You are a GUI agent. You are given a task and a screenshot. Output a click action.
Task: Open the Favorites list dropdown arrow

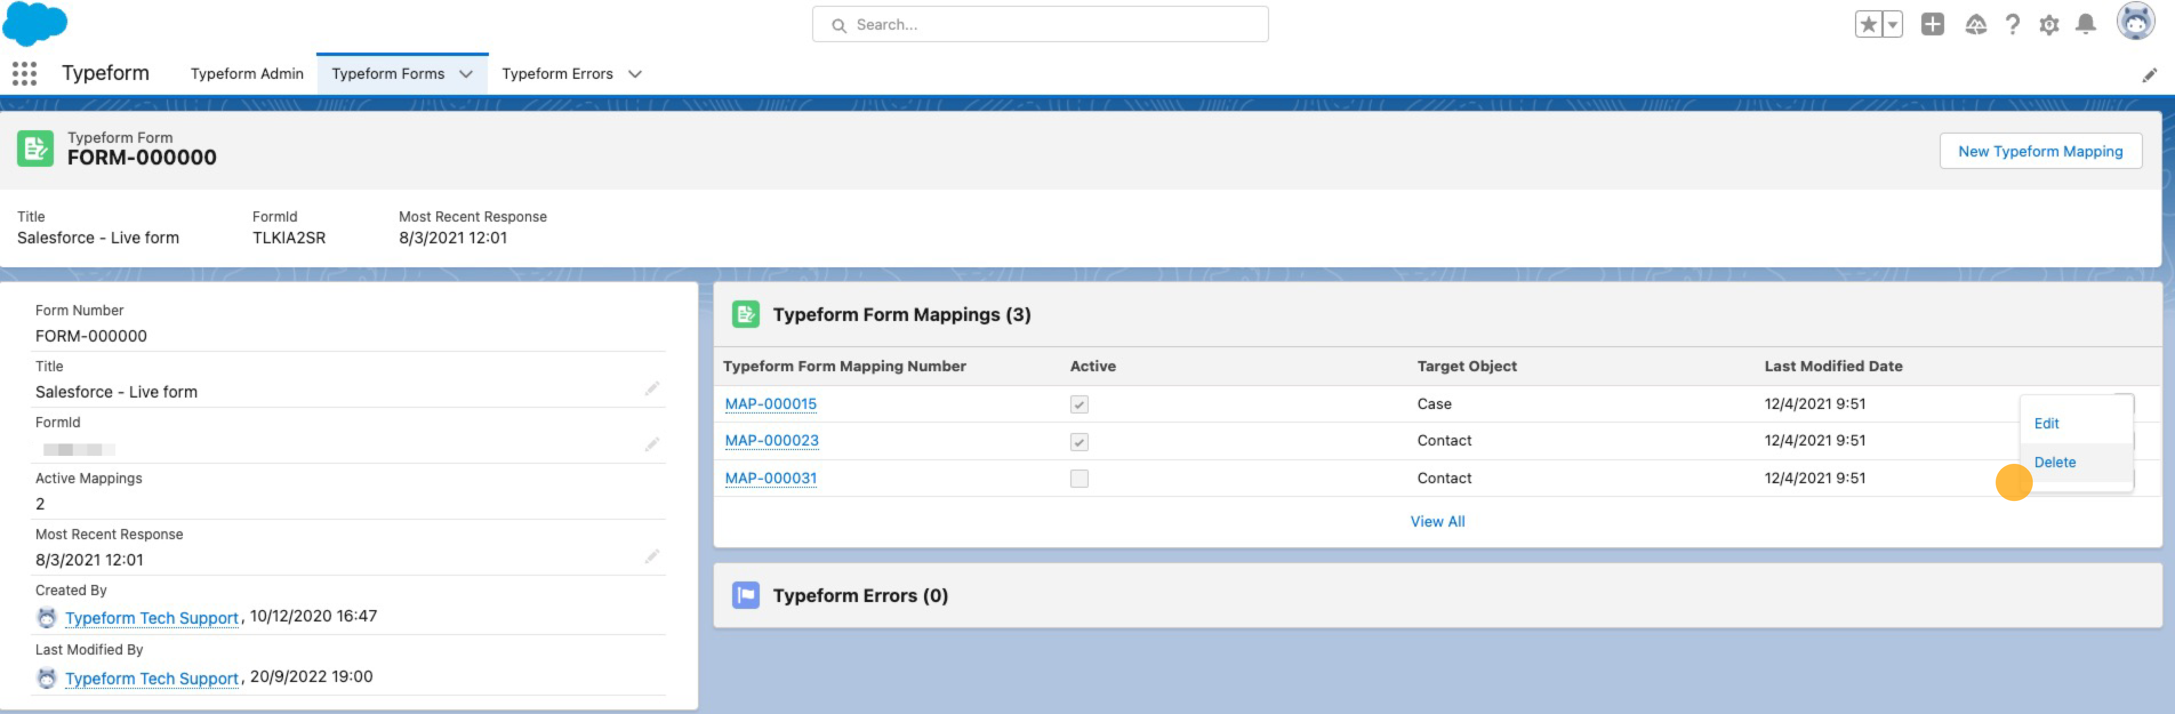(1893, 25)
